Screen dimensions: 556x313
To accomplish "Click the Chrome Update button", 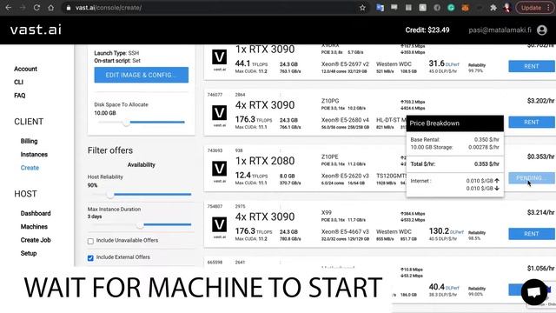I will (534, 8).
